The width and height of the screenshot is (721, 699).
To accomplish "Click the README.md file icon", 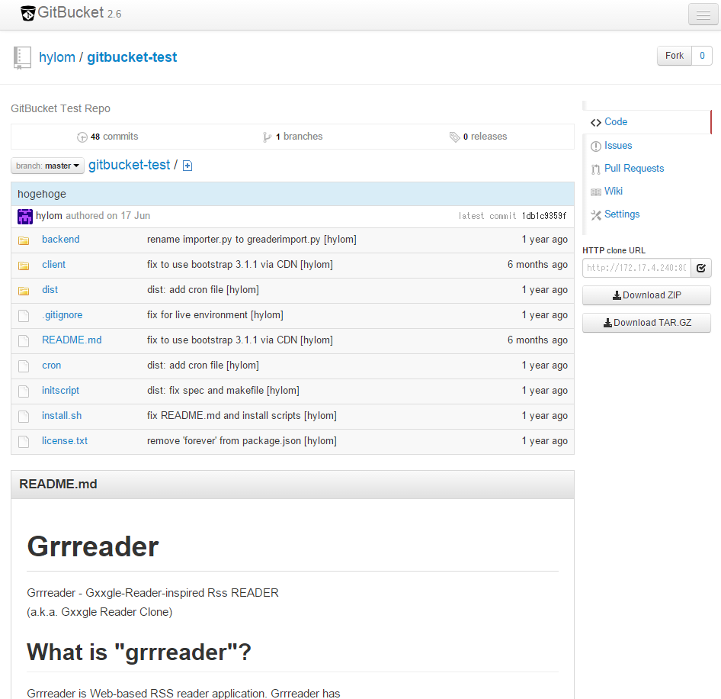I will point(24,340).
